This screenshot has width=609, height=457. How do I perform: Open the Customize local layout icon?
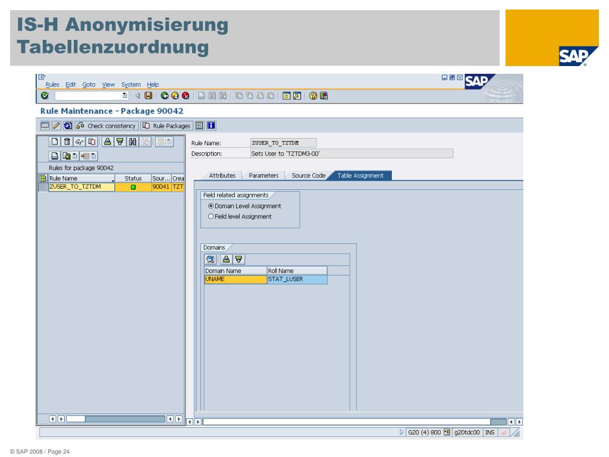point(324,96)
